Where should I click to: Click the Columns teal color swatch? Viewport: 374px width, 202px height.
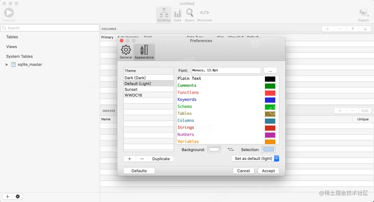tap(270, 121)
